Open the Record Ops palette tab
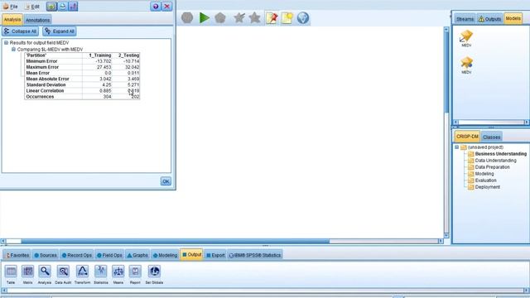 click(77, 255)
